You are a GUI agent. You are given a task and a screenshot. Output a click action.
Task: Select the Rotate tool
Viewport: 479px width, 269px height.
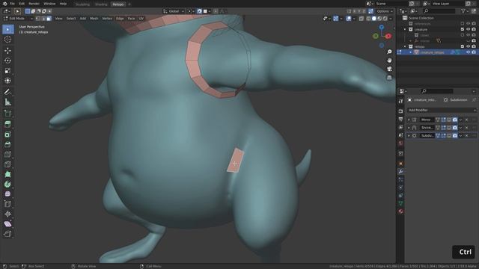7,61
